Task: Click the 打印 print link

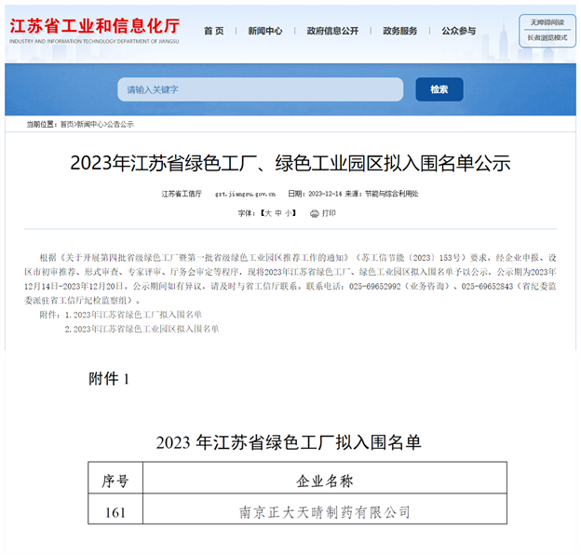Action: [x=329, y=213]
